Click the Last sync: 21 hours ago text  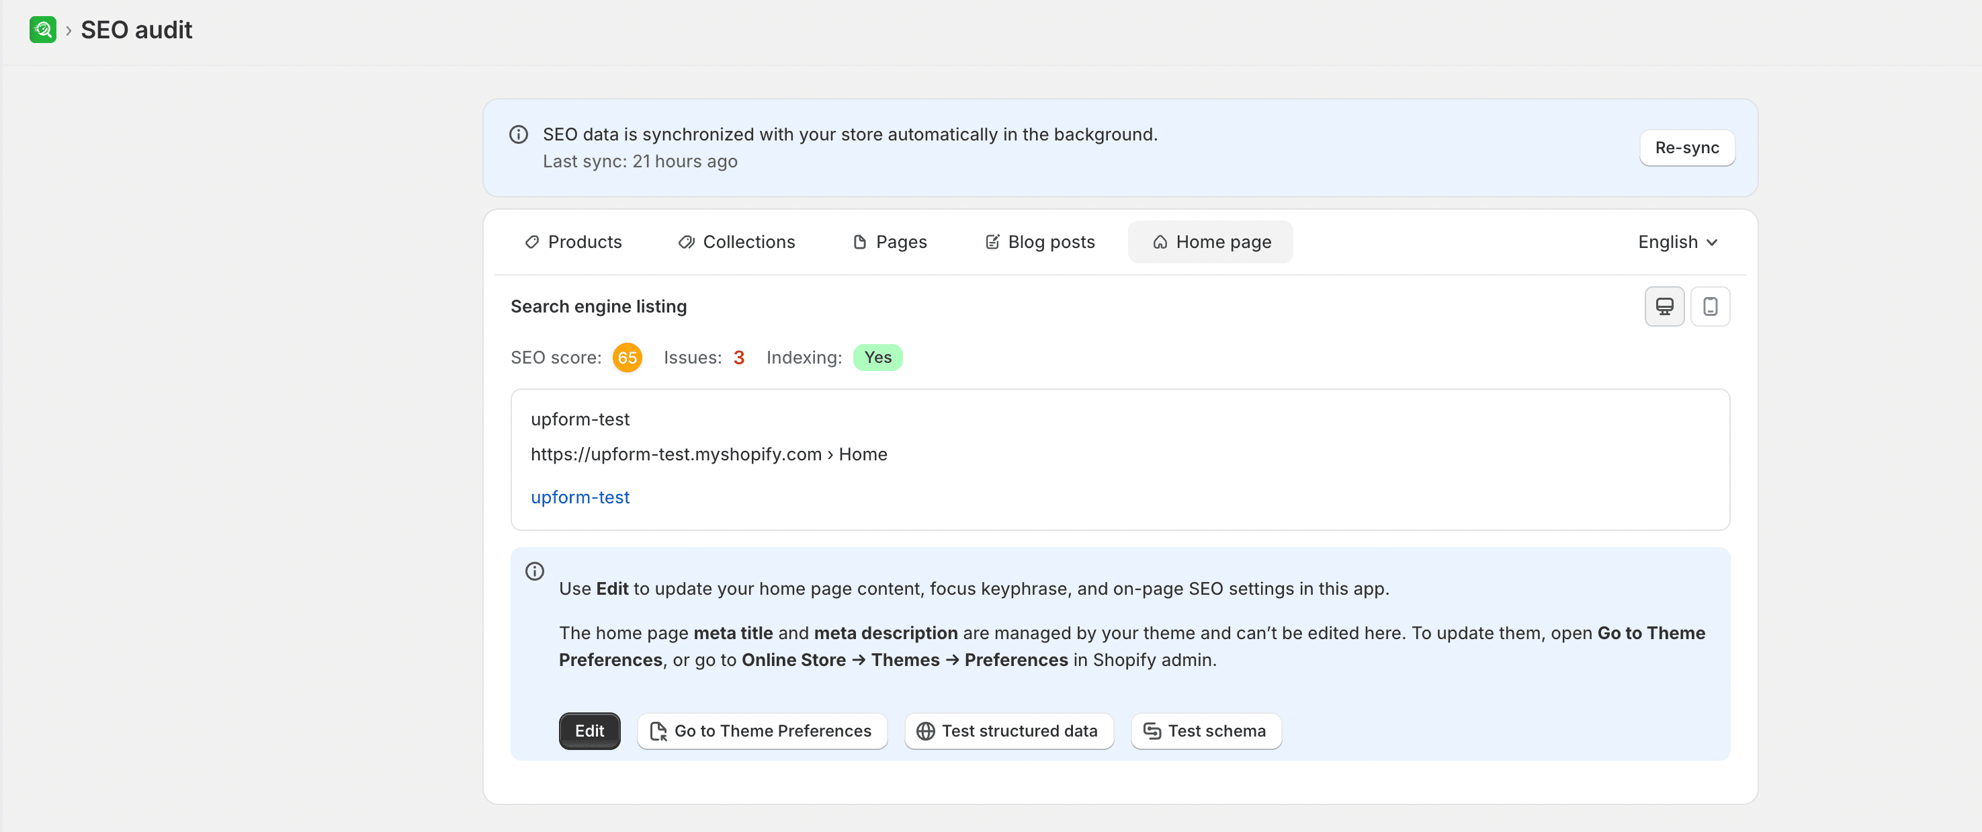[x=640, y=161]
